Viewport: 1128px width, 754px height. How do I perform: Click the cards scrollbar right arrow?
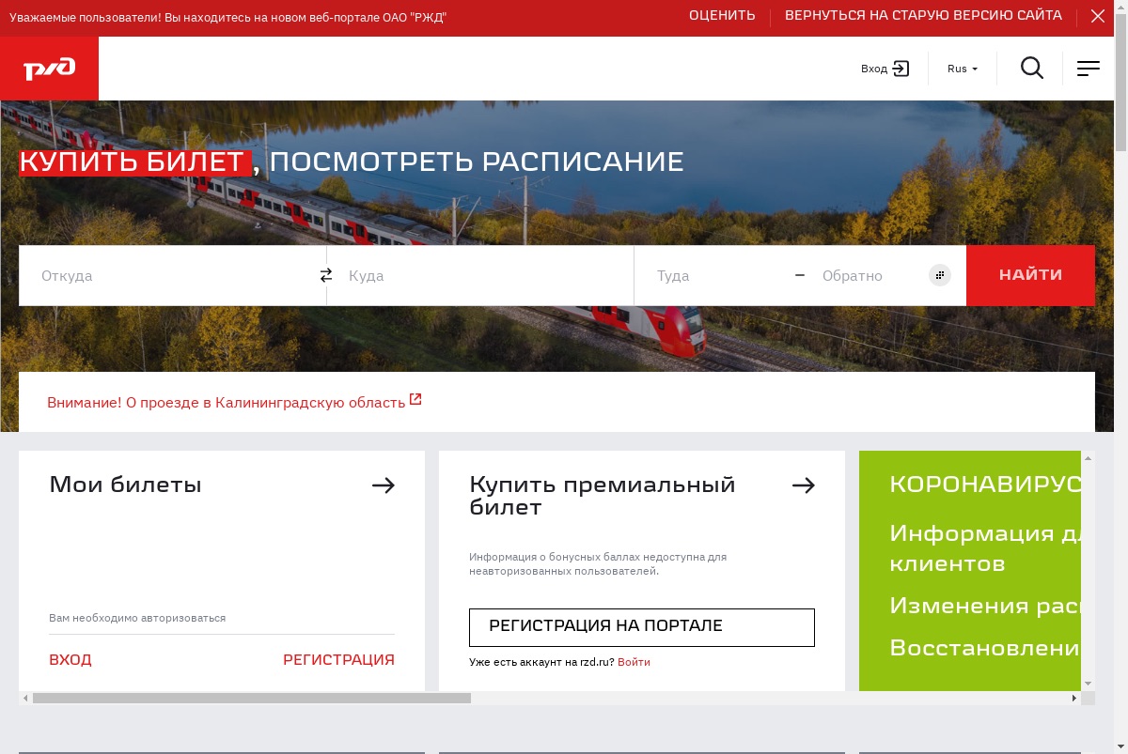coord(1074,698)
